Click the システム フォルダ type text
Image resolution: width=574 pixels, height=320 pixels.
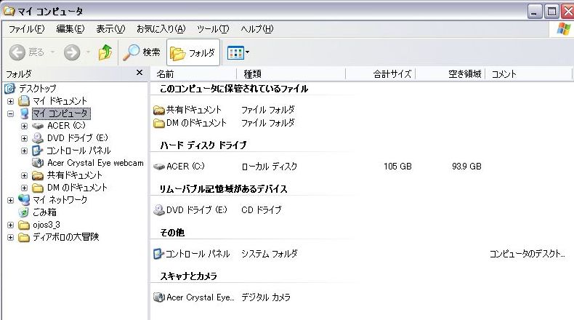[x=269, y=254]
